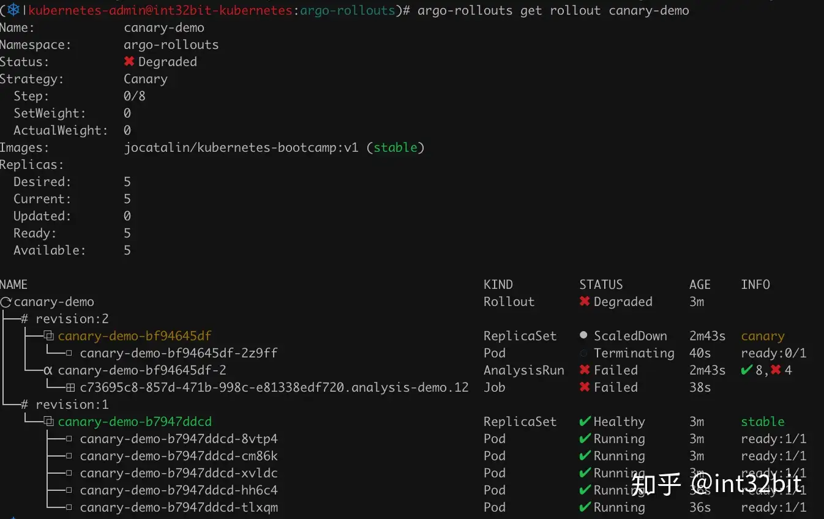Click the 'ready:0/1' info text
Screen dimensions: 824x519
[774, 353]
